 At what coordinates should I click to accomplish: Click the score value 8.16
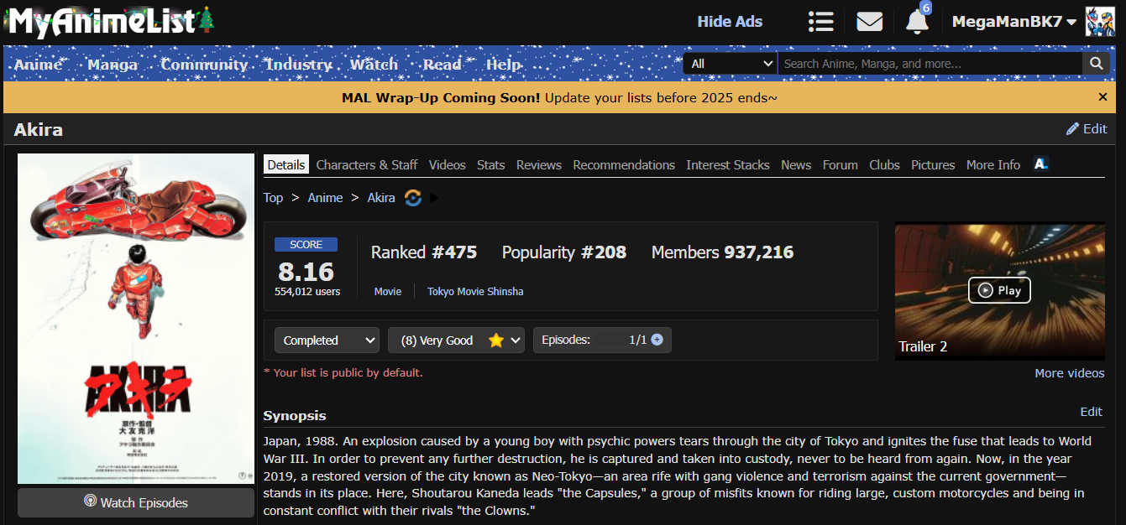coord(306,272)
